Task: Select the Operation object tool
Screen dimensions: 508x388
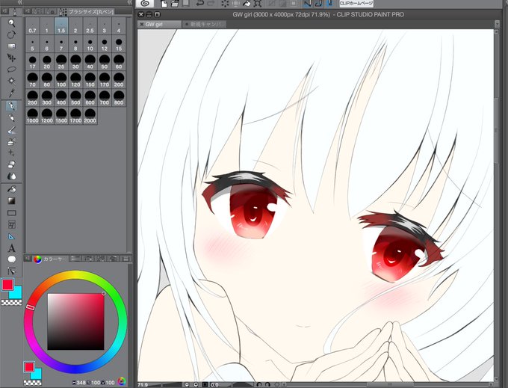Action: [12, 46]
